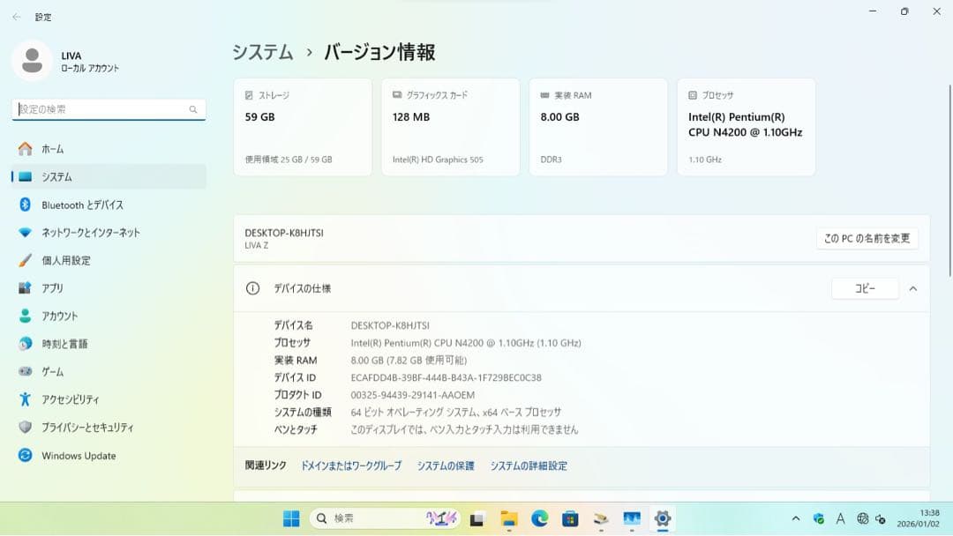Open Bluetooth とデバイス icon
The height and width of the screenshot is (536, 953).
pos(25,205)
